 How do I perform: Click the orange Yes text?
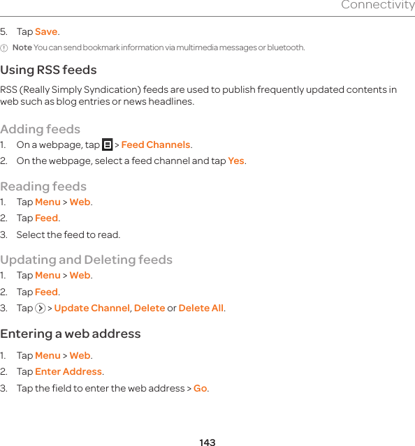tap(236, 161)
